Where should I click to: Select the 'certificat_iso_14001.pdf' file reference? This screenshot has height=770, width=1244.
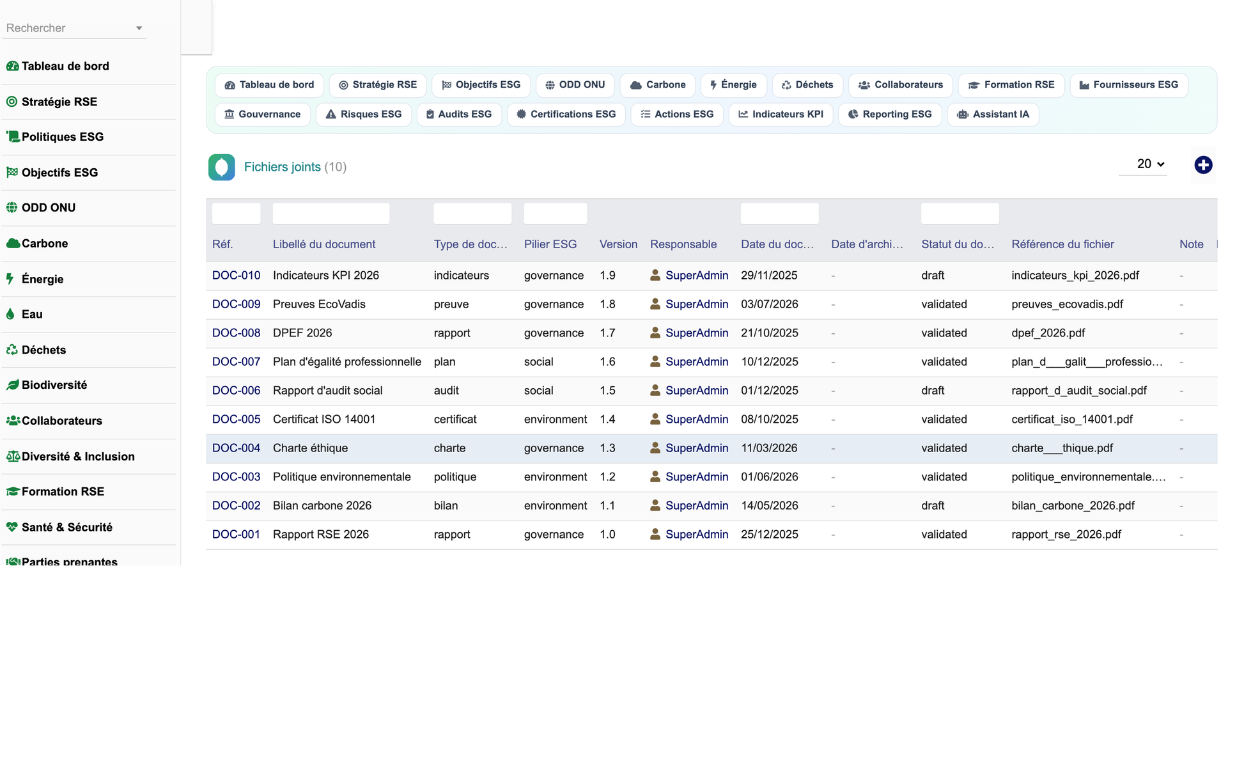tap(1071, 420)
